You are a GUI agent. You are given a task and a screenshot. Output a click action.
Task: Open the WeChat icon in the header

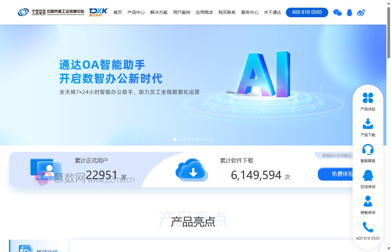338,13
